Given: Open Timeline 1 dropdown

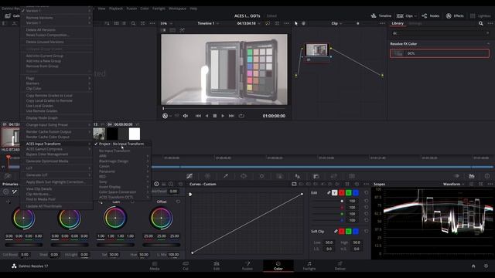Looking at the screenshot, I should tap(208, 23).
